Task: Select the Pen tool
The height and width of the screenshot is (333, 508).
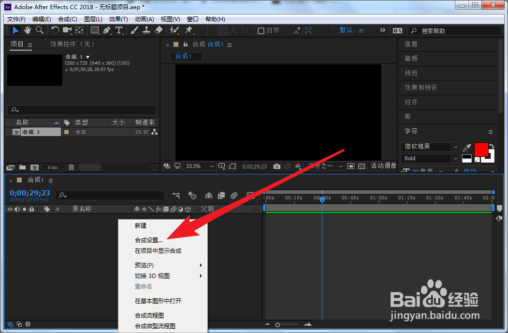Action: point(107,30)
